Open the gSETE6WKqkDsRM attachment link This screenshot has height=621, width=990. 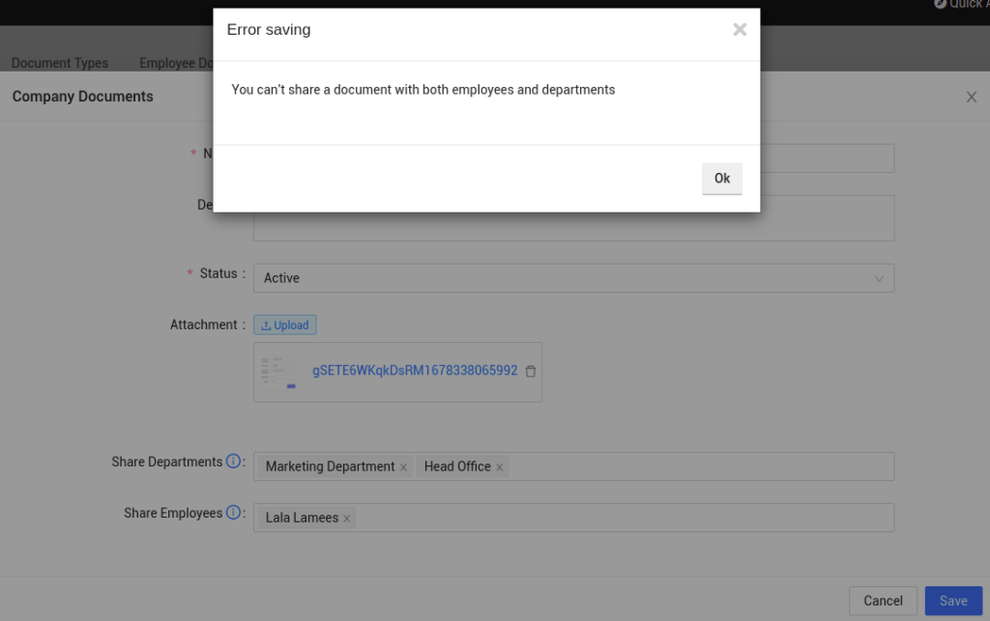[x=414, y=370]
